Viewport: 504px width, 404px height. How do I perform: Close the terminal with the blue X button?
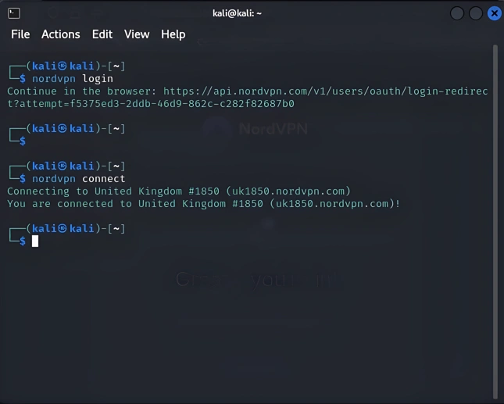495,13
